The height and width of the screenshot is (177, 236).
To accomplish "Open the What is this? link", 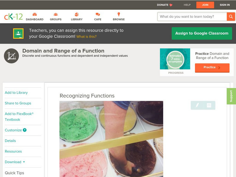I will point(86,37).
